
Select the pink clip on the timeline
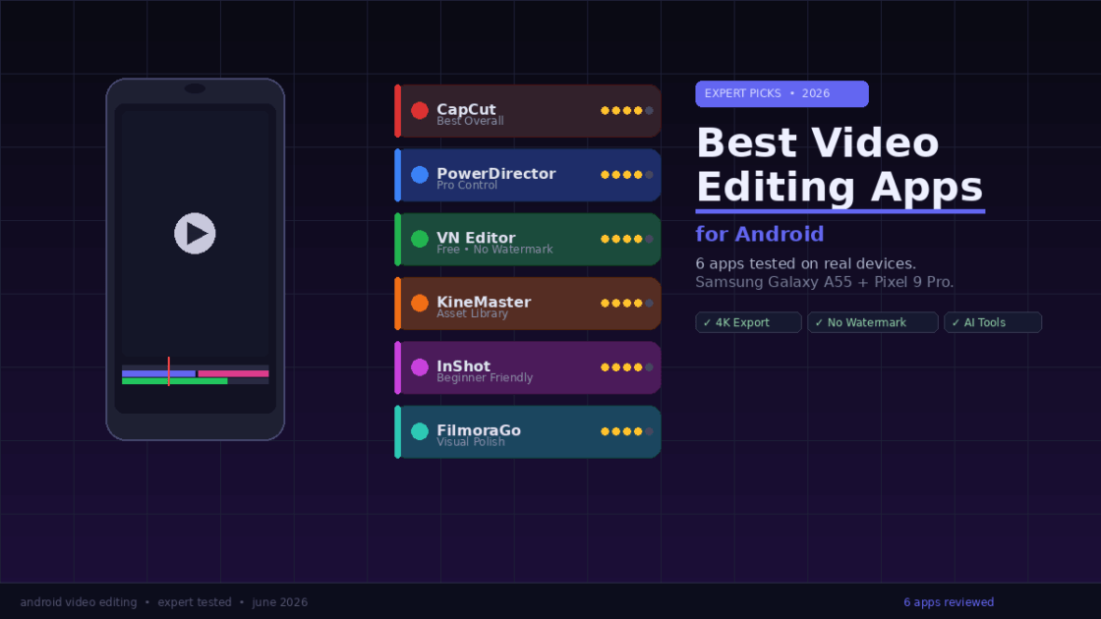pos(233,373)
